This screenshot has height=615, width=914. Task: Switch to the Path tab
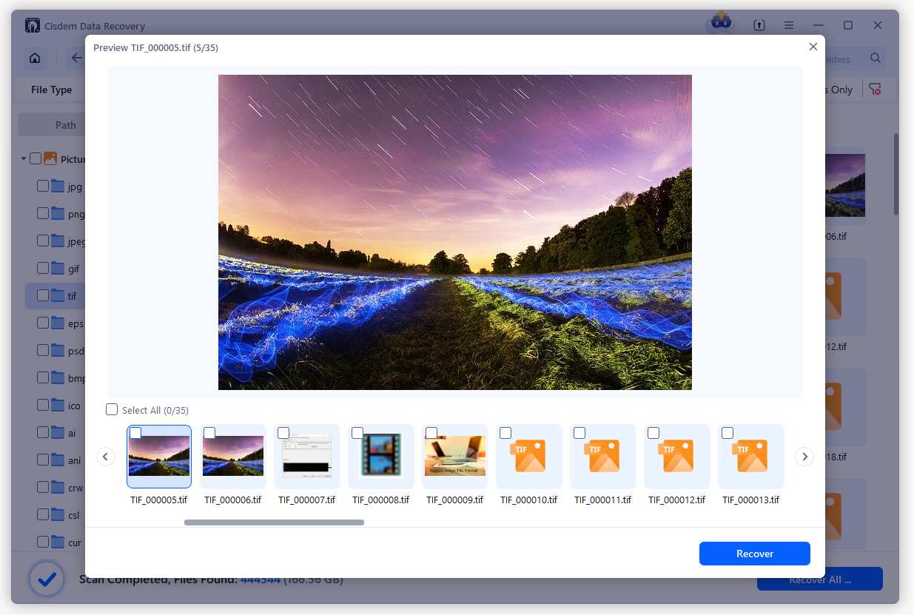pos(65,125)
